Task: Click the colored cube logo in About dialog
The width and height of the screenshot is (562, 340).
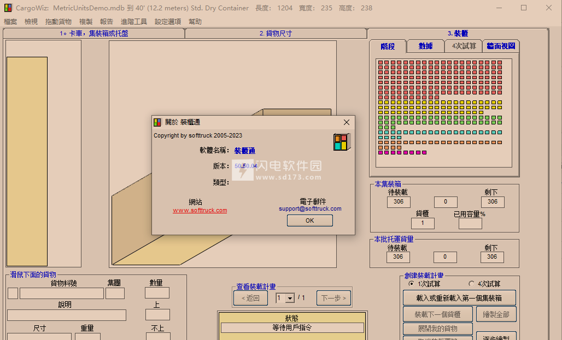Action: click(342, 142)
